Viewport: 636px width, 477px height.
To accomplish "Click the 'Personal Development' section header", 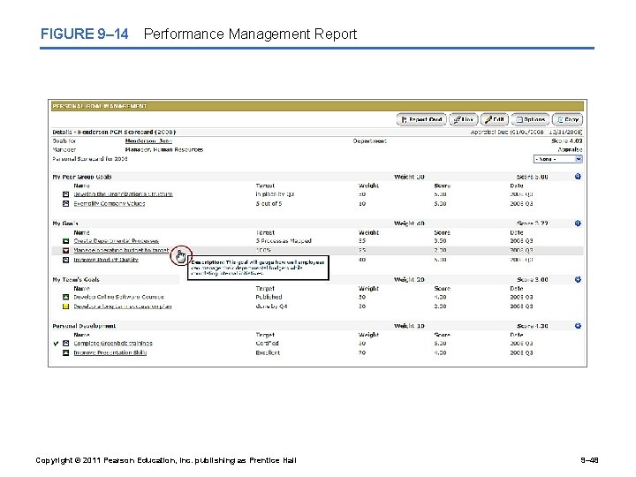I will point(84,326).
